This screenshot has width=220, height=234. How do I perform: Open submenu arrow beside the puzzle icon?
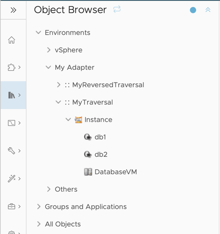19,67
